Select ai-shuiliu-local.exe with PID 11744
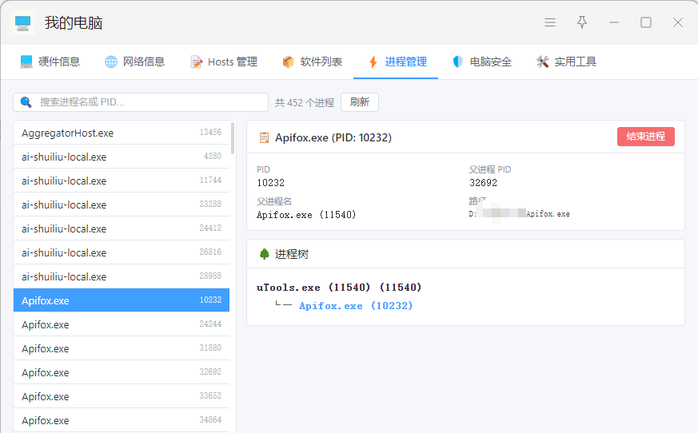This screenshot has width=698, height=433. [122, 181]
